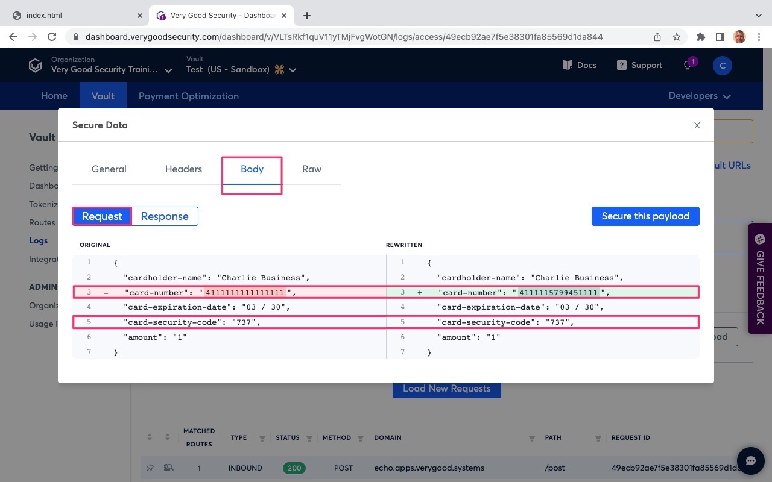This screenshot has height=482, width=772.
Task: Show the Request body
Action: coord(102,216)
